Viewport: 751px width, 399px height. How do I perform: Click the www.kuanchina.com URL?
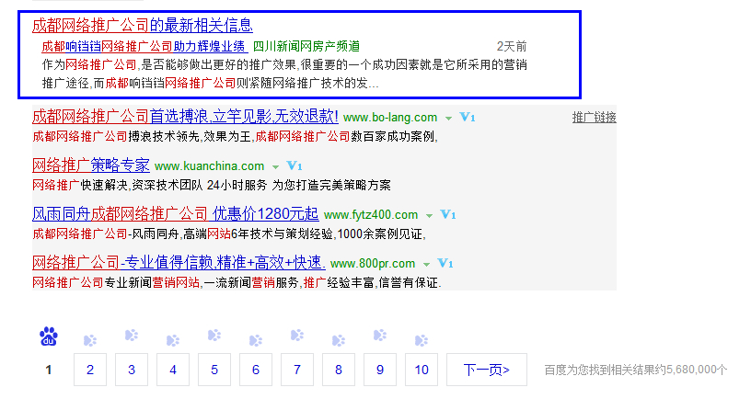(x=209, y=166)
